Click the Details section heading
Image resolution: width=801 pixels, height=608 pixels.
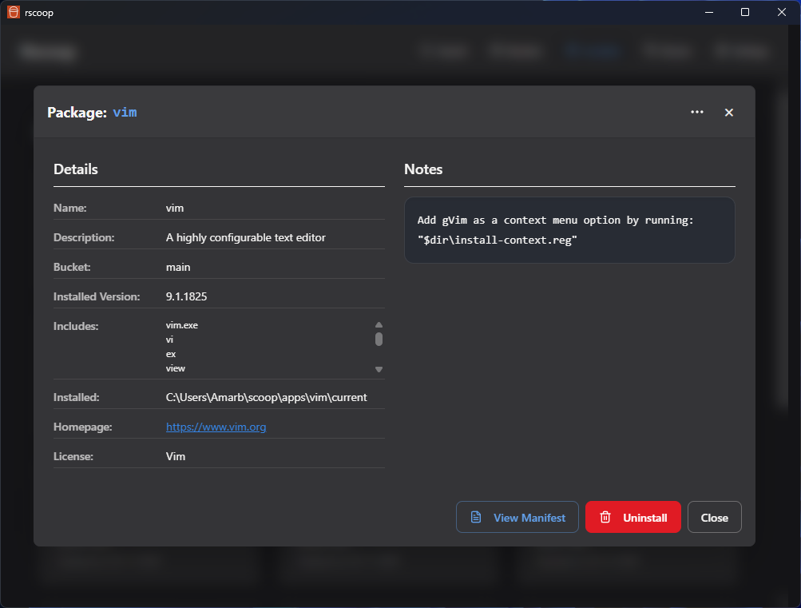point(76,169)
